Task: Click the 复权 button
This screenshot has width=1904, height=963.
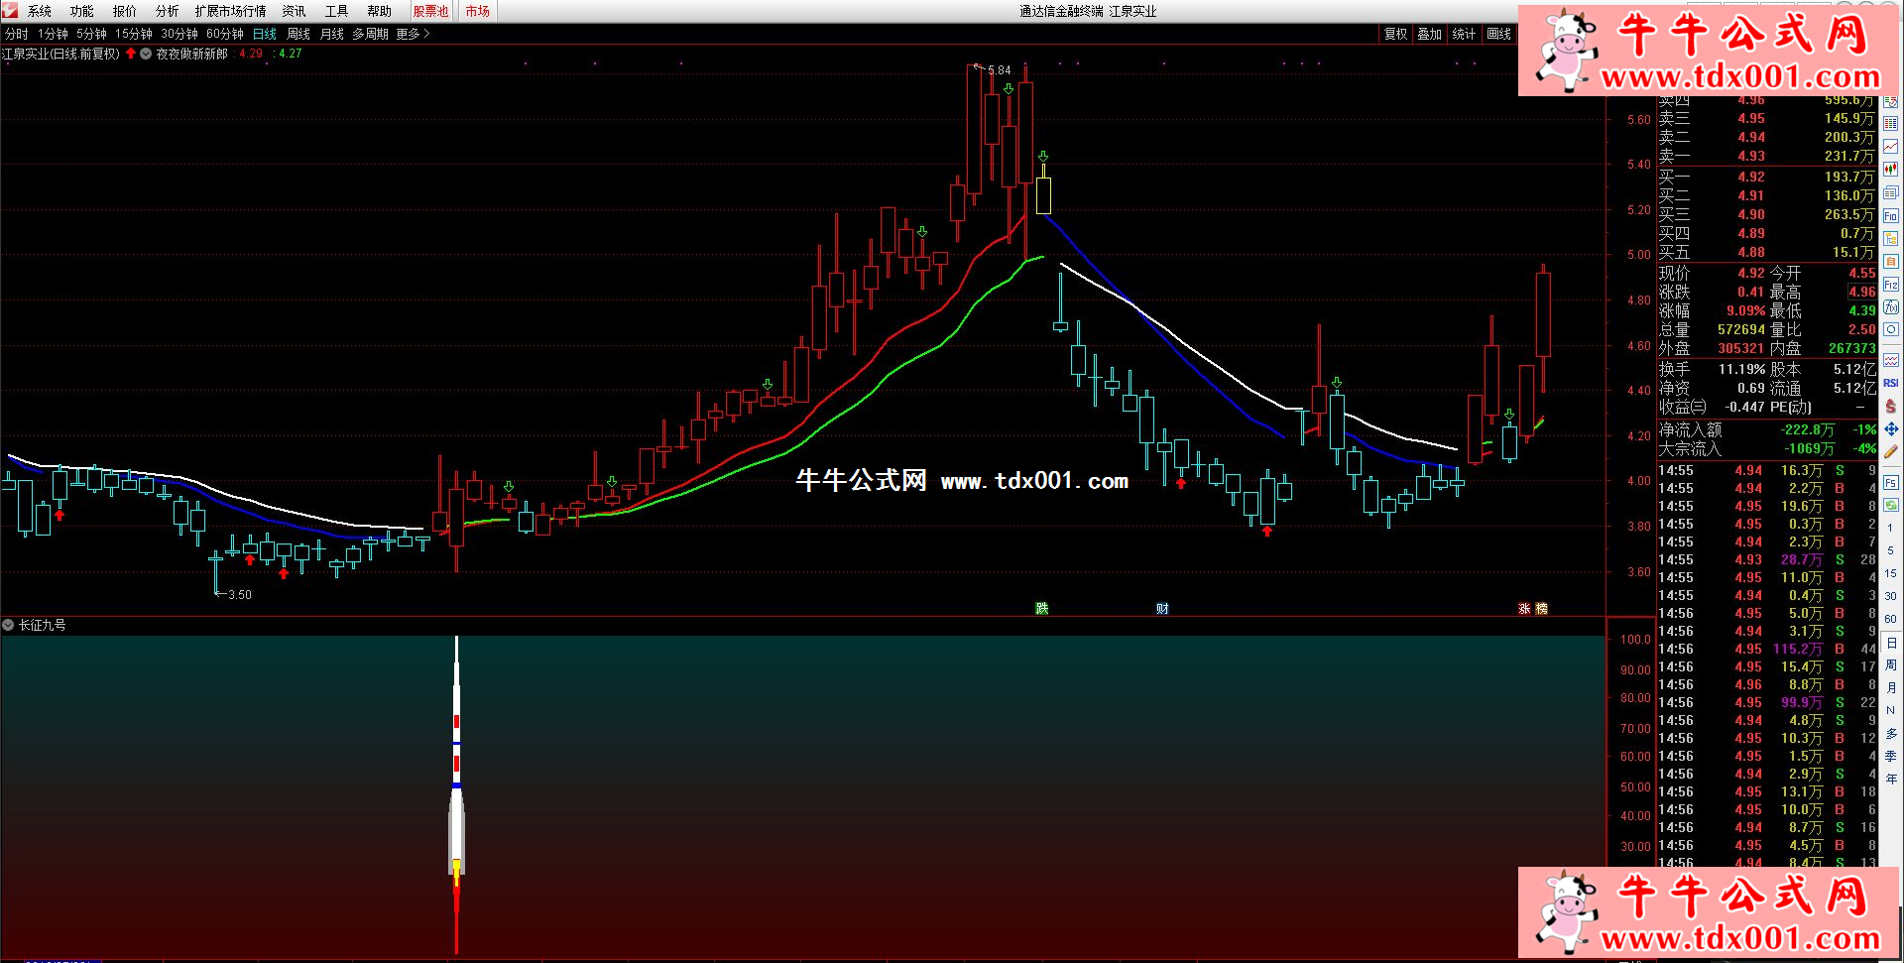Action: click(x=1396, y=34)
